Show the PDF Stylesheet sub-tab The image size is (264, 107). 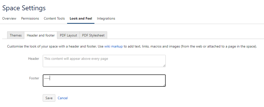pyautogui.click(x=93, y=35)
